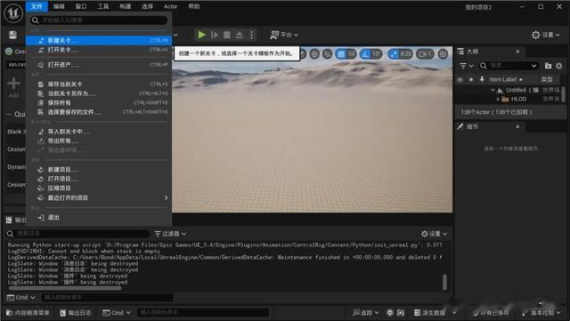Click the outliner search field
This screenshot has width=570, height=321.
[x=509, y=66]
